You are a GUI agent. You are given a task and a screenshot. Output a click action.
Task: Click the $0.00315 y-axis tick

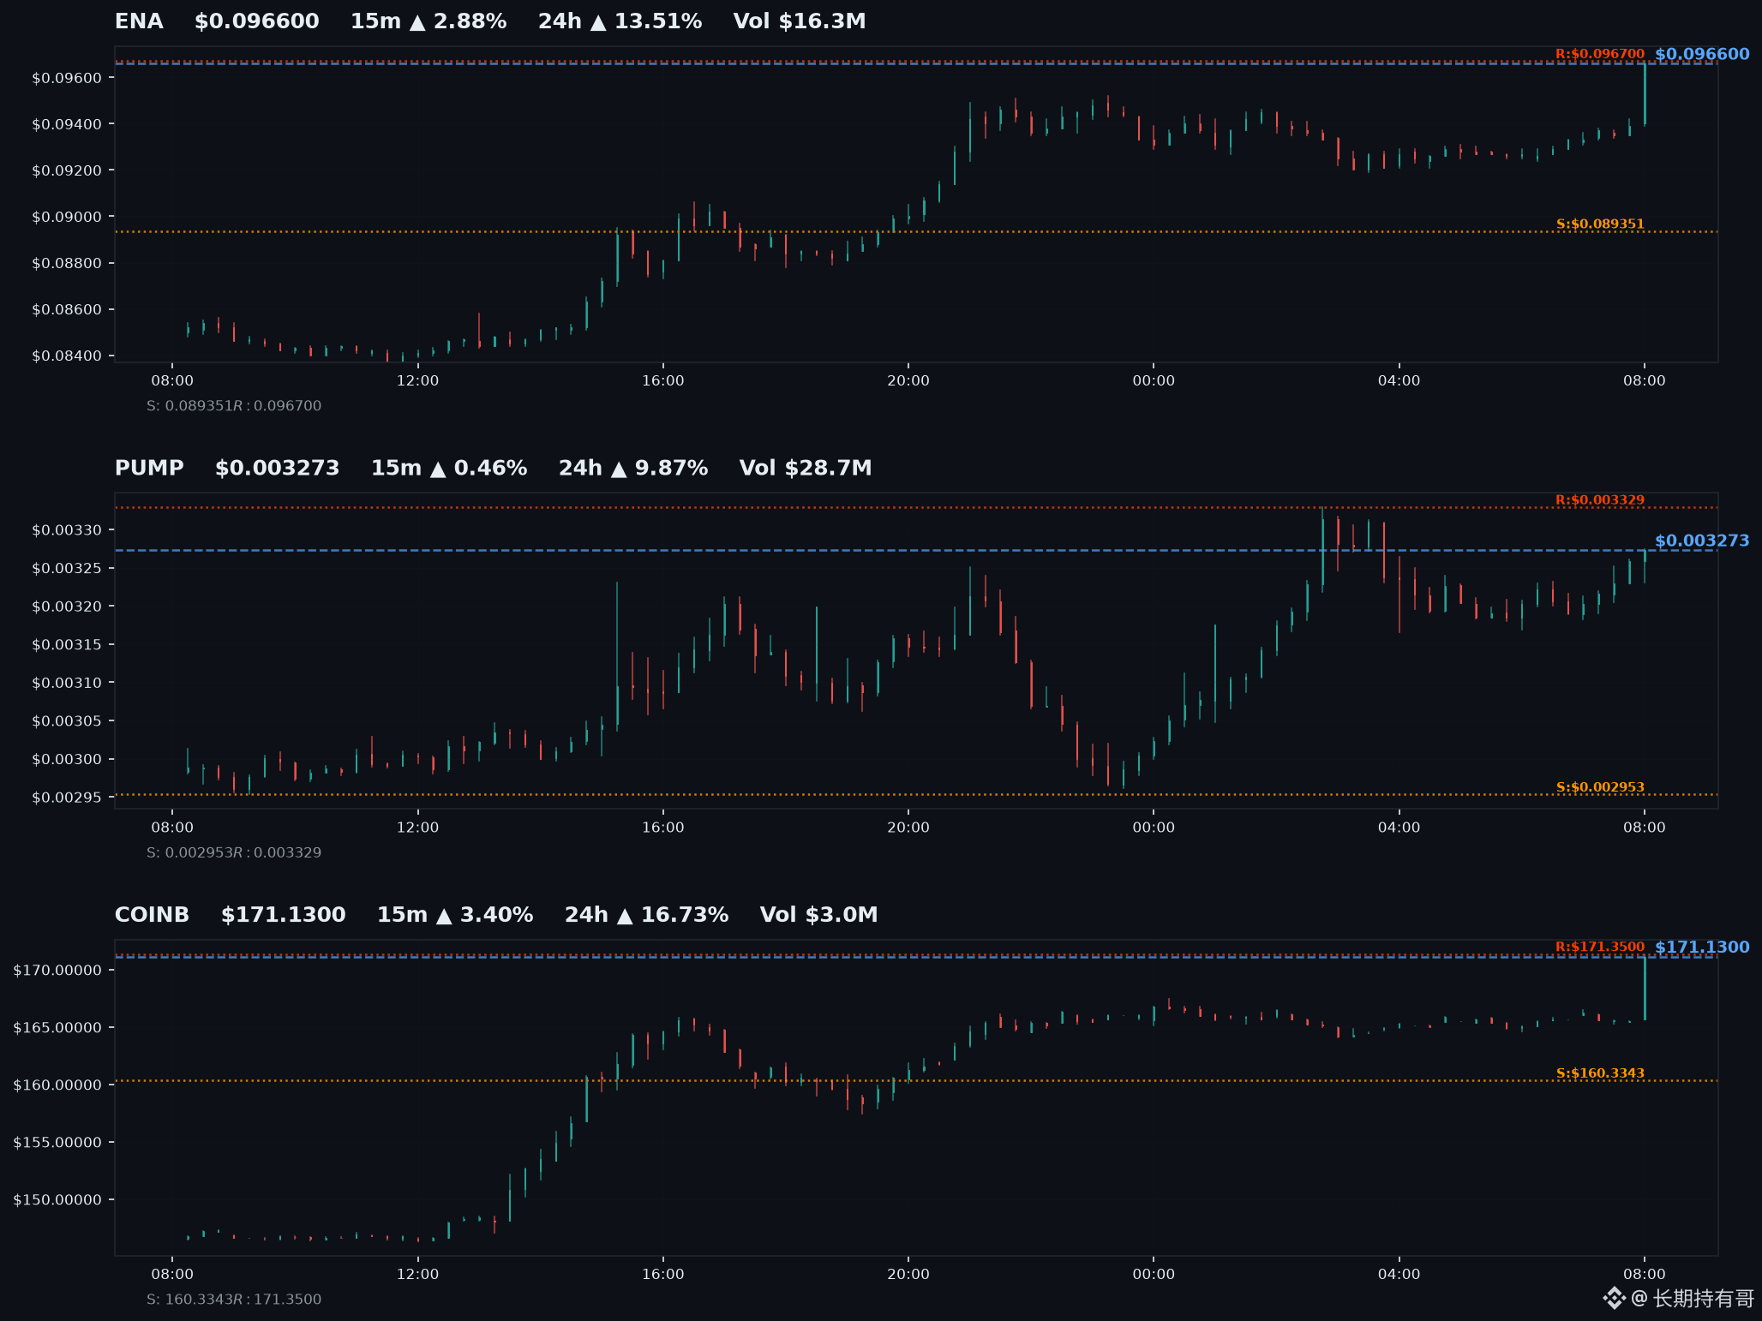point(67,645)
